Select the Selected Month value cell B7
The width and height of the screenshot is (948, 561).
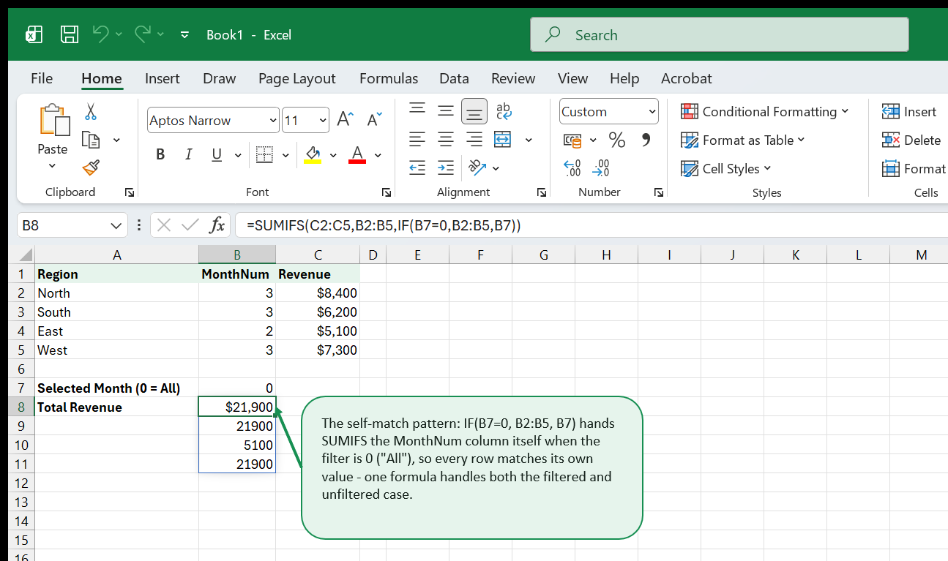click(x=237, y=388)
